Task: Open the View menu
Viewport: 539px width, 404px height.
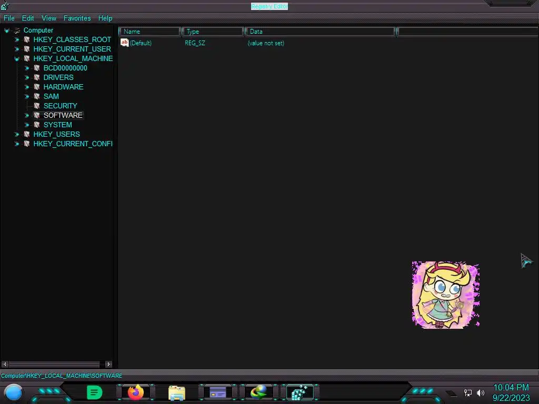Action: click(x=49, y=18)
